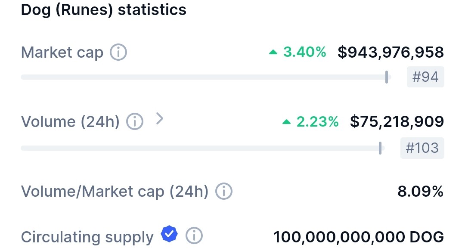This screenshot has height=251, width=465.
Task: Click the $75,218,909 volume value
Action: (x=397, y=122)
